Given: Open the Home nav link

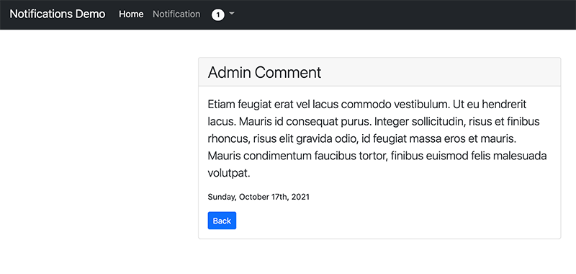Looking at the screenshot, I should (131, 14).
